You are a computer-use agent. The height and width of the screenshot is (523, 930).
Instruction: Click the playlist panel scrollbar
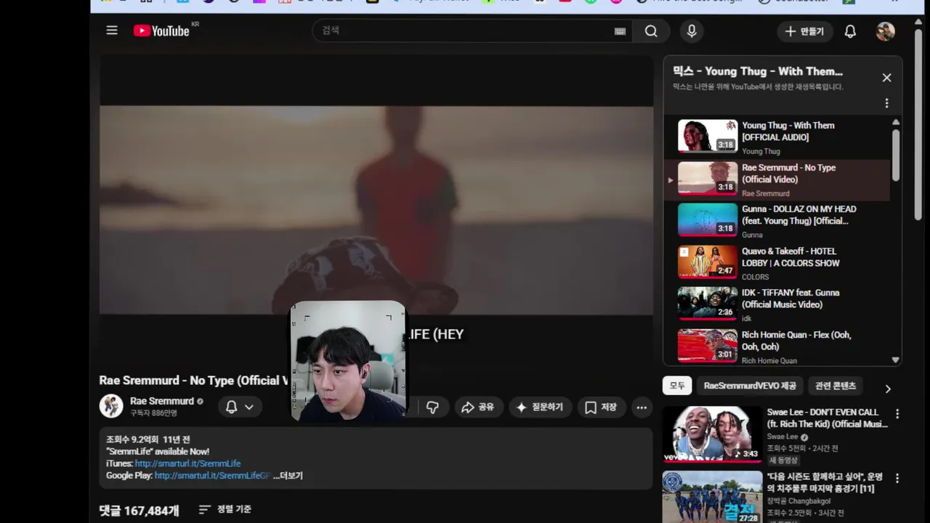click(x=896, y=154)
